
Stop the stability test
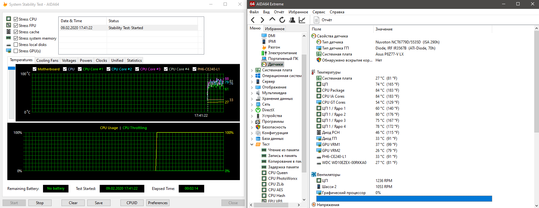(40, 203)
